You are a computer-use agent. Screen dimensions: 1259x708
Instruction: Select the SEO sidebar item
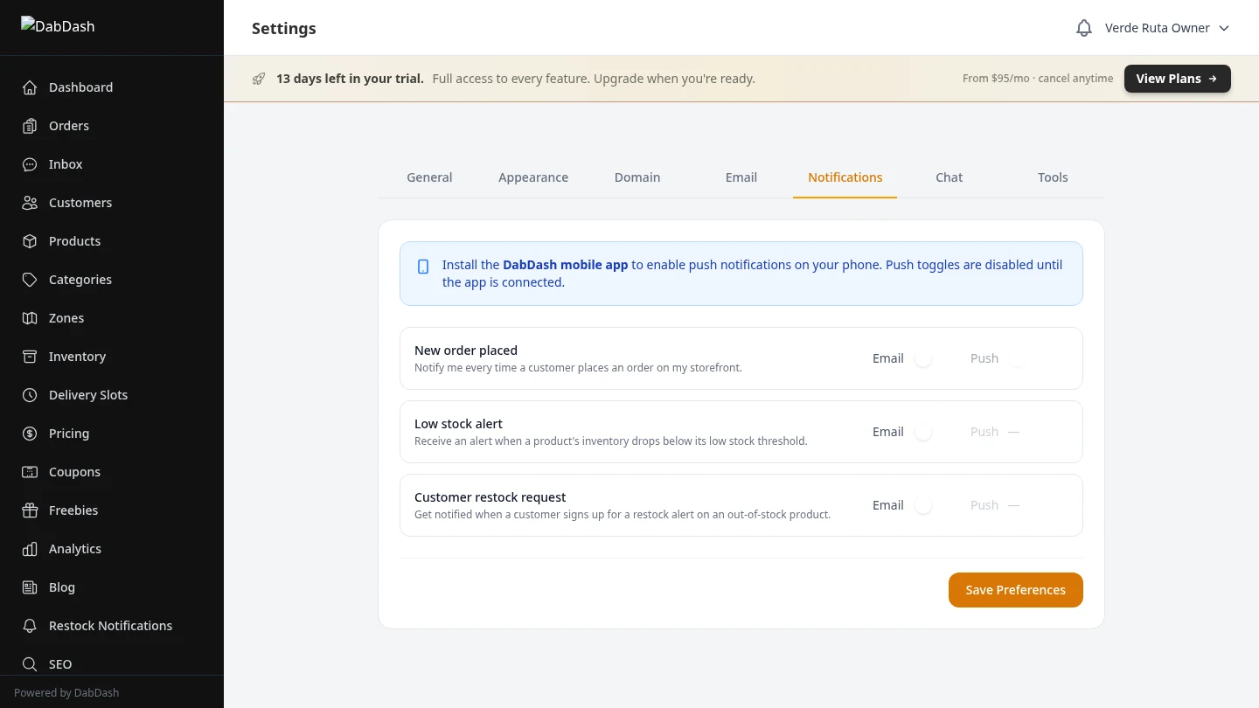[x=59, y=663]
